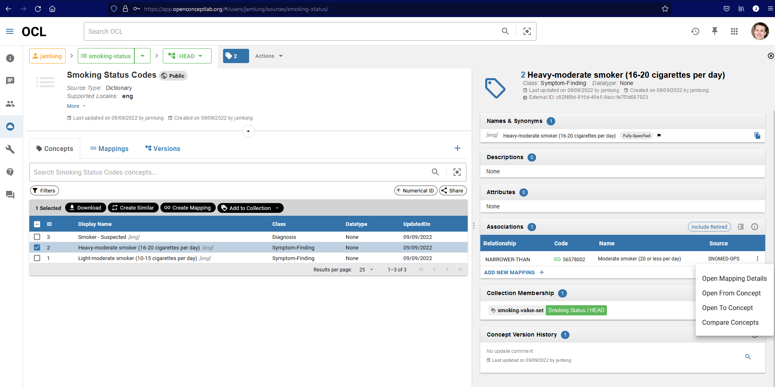The image size is (775, 387).
Task: Click the recent history icon in the top bar
Action: [x=695, y=31]
